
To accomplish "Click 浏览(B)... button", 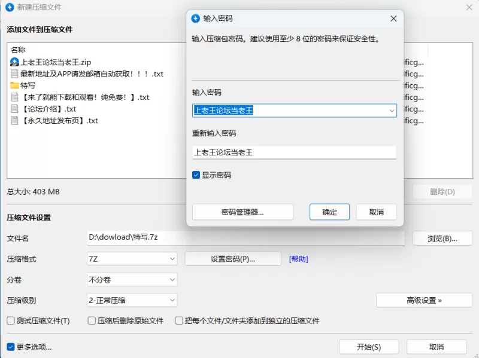I will (442, 238).
